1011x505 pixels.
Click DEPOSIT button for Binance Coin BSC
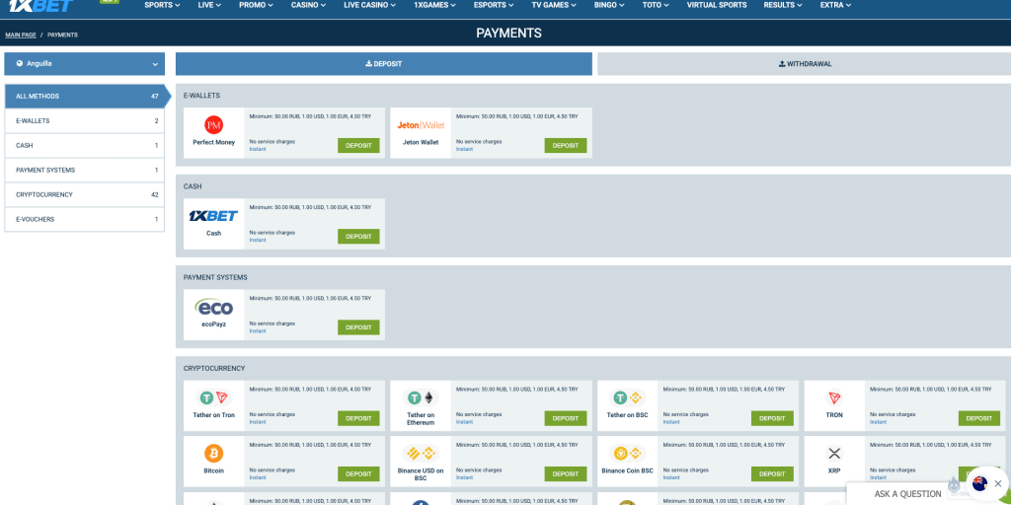772,474
